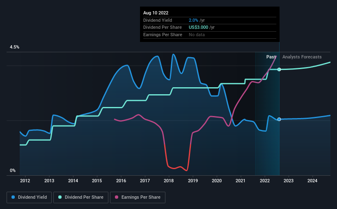Viewport: 337px width, 209px height.
Task: Click the US$3.000 dividend per share value
Action: coord(198,28)
